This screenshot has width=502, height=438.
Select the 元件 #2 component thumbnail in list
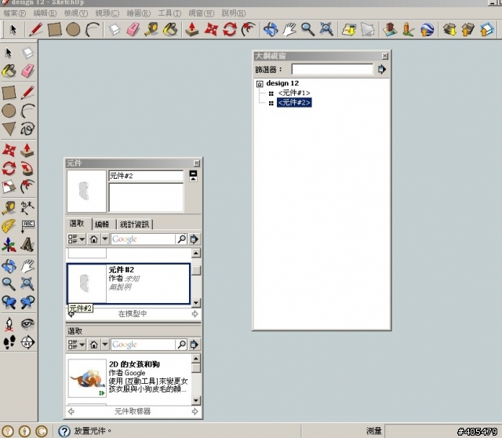87,283
